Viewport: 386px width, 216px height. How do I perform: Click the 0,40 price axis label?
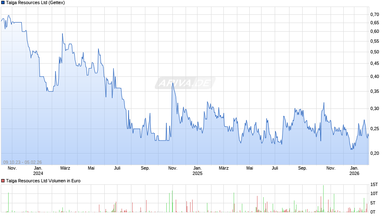[x=375, y=77]
